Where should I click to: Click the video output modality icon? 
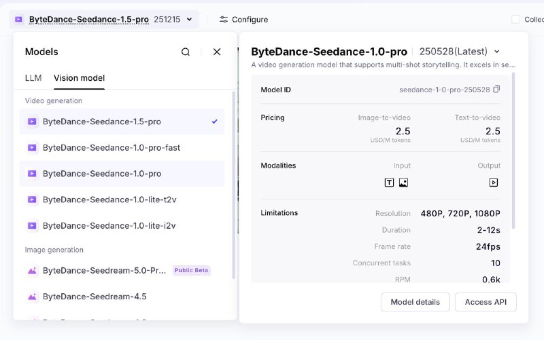(494, 183)
